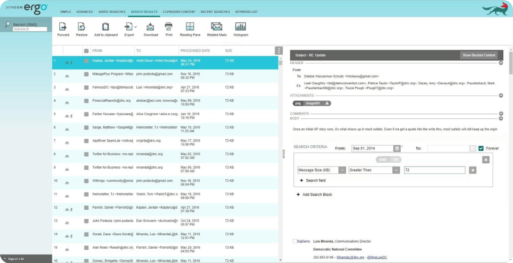Open the @MiraLuisDC link

tap(377, 258)
